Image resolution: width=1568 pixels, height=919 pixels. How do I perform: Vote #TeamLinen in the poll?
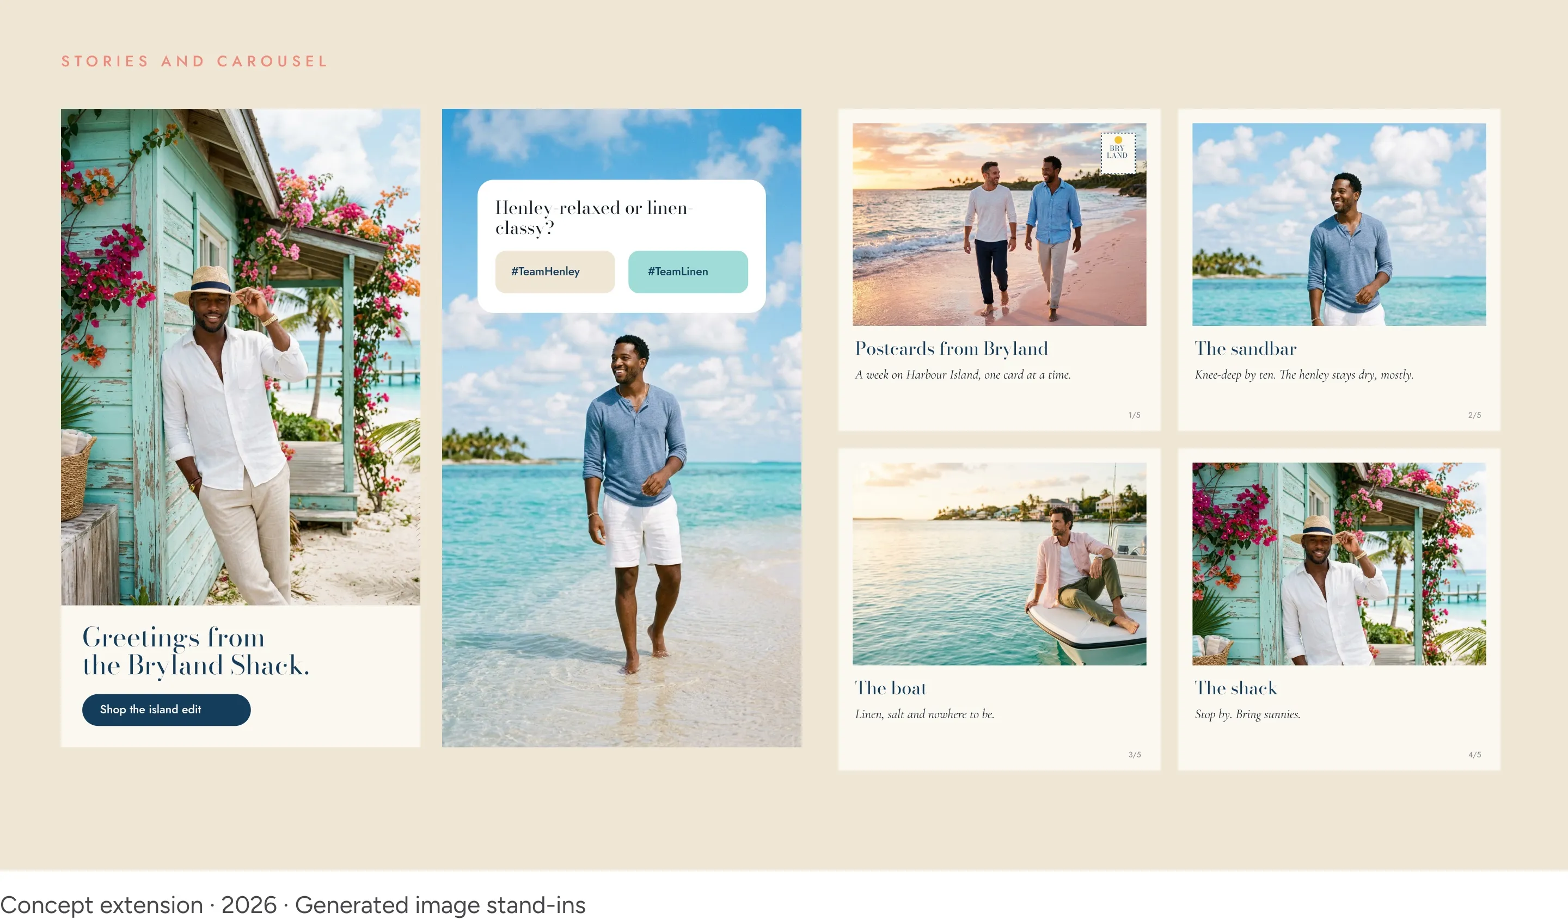pyautogui.click(x=688, y=272)
